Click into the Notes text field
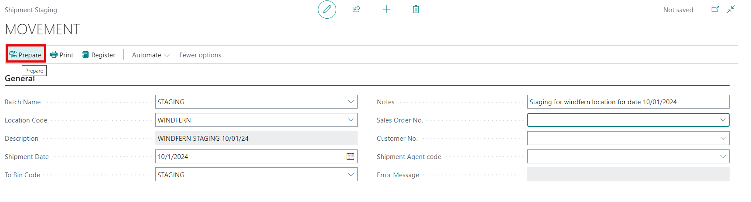The height and width of the screenshot is (202, 751). [x=628, y=102]
